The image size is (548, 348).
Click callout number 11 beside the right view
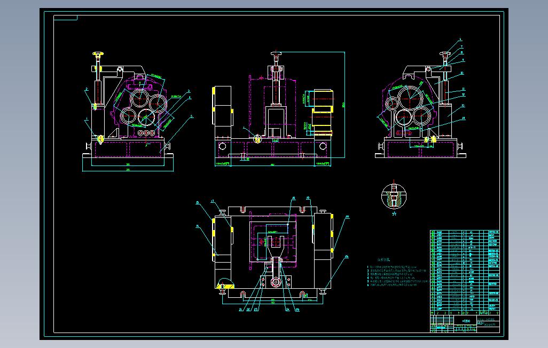(464, 89)
